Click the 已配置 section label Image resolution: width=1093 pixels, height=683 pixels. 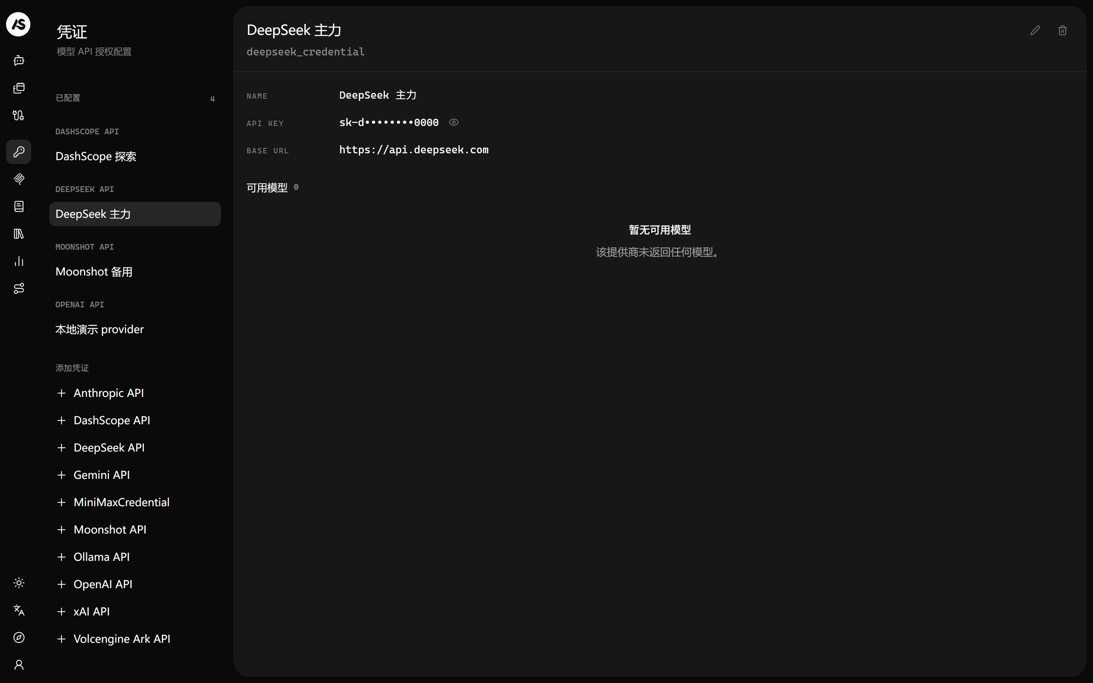pyautogui.click(x=68, y=98)
